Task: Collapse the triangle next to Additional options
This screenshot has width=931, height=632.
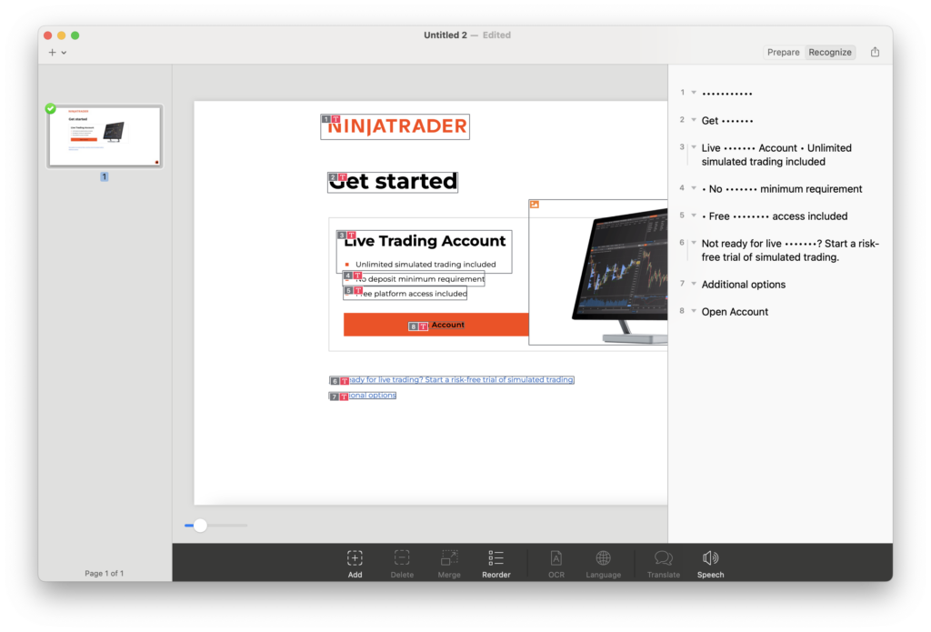Action: pos(694,284)
